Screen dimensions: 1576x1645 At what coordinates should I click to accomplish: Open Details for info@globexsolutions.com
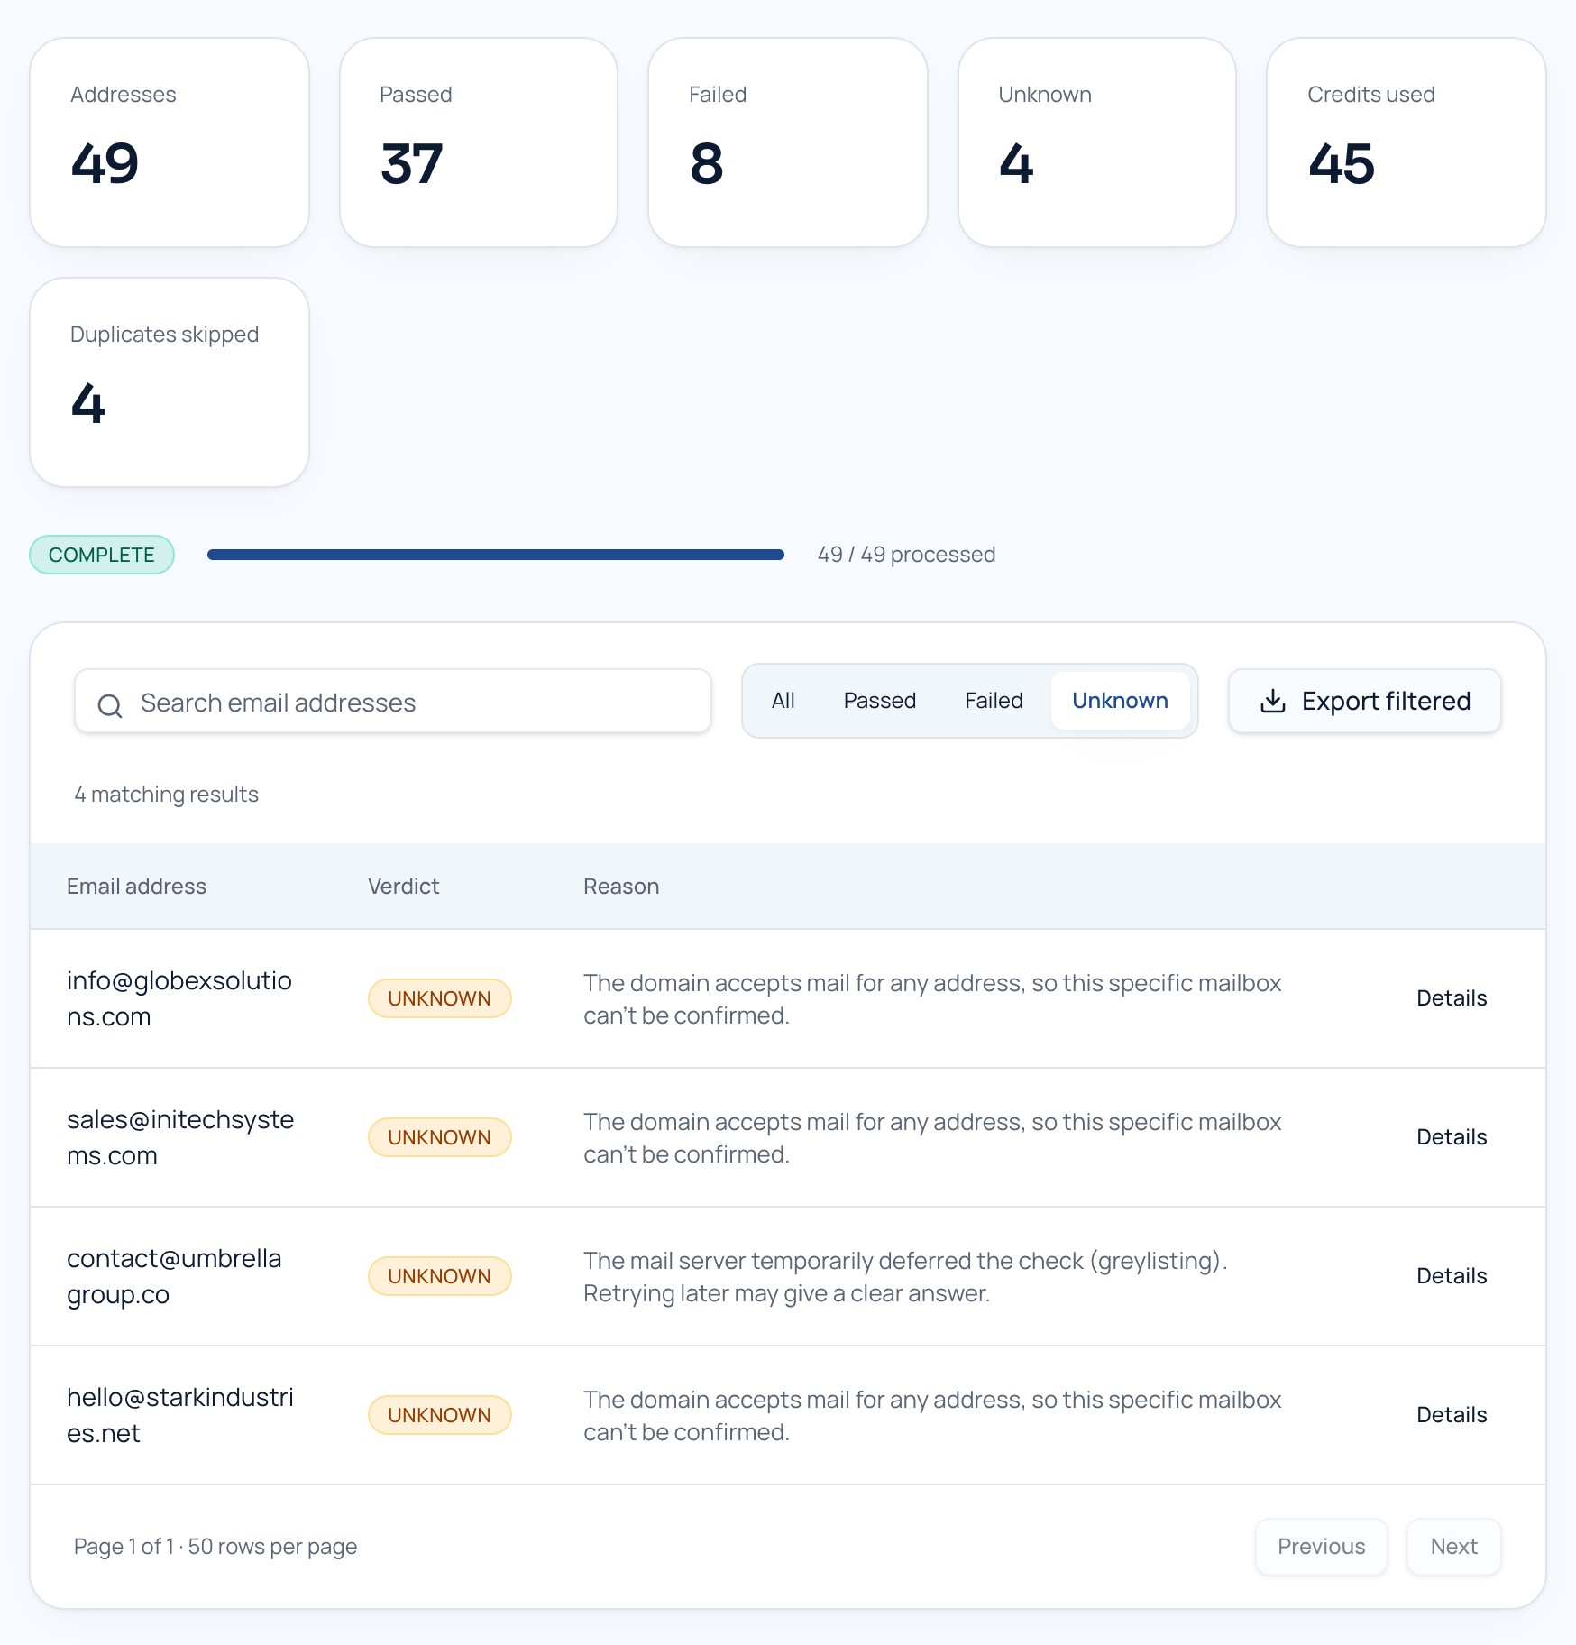pyautogui.click(x=1451, y=998)
